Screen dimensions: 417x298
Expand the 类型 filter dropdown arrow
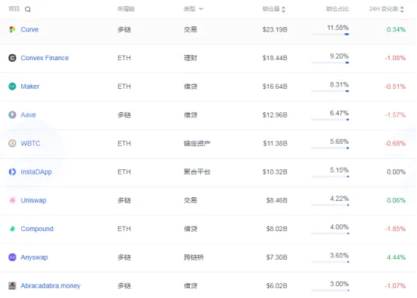point(201,9)
